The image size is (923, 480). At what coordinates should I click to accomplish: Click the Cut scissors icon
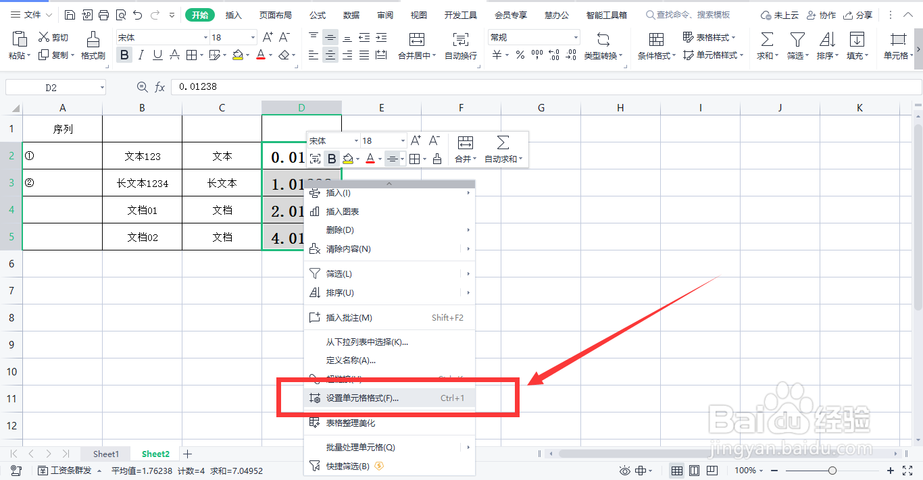(x=44, y=37)
